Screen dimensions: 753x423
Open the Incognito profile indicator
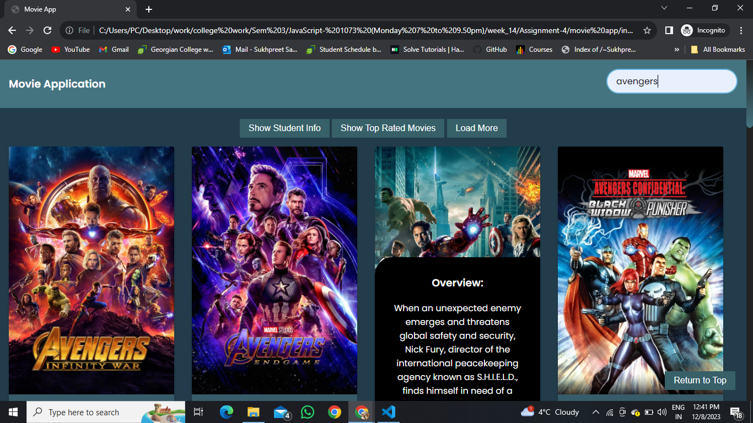[704, 30]
